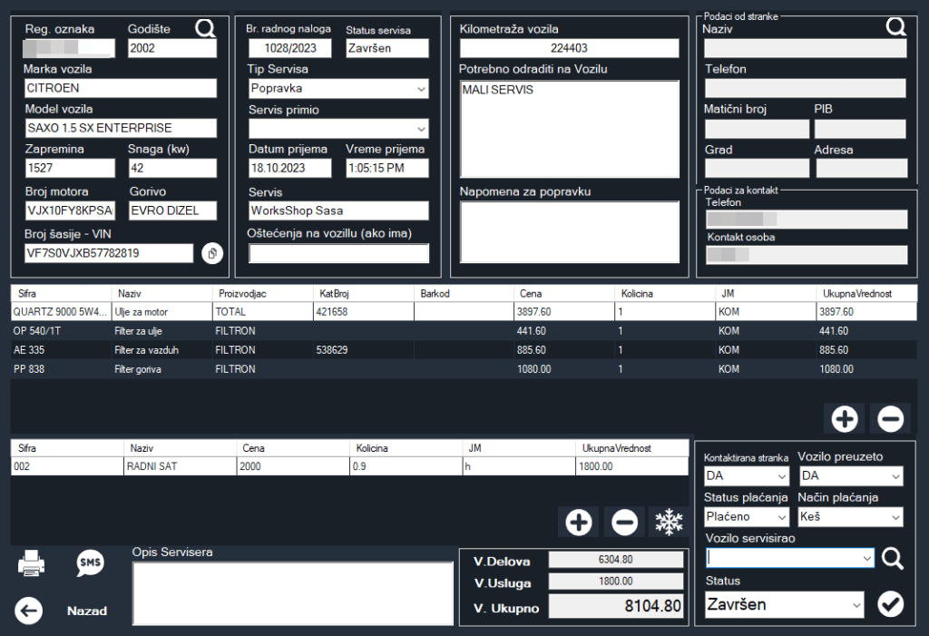Click the Opis Servisera text area
The width and height of the screenshot is (929, 636).
point(292,592)
